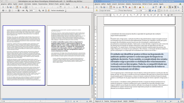Adjust zoom slider in left window status bar
This screenshot has width=184, height=103.
tap(77, 101)
